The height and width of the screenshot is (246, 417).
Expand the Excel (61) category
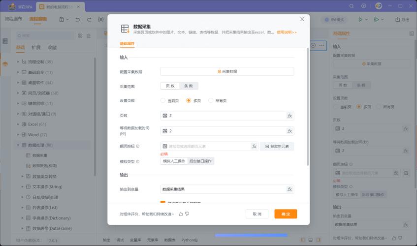[18, 124]
